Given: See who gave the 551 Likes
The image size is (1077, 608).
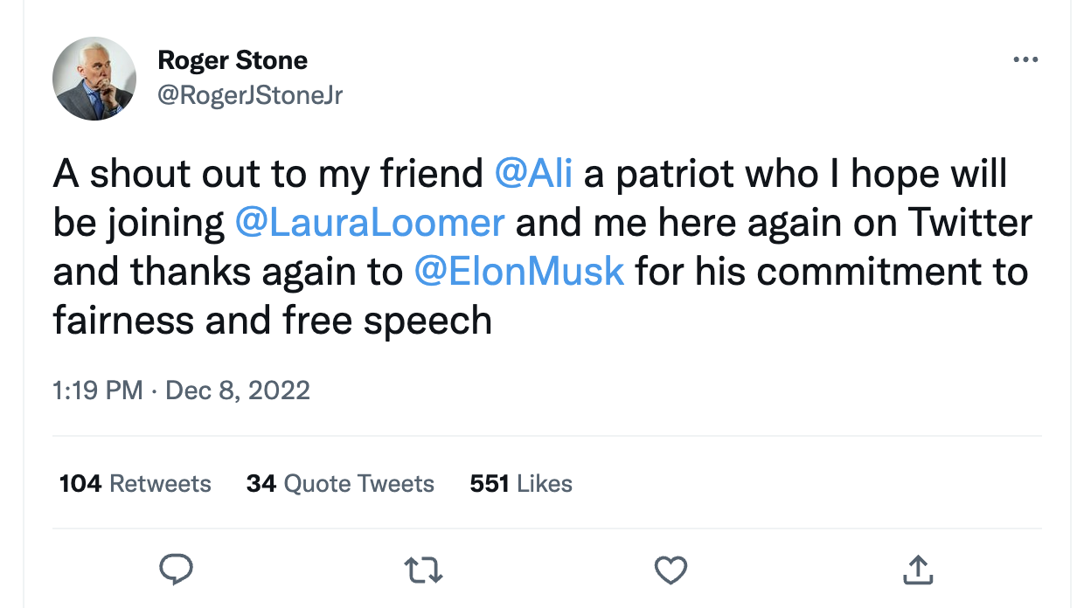Looking at the screenshot, I should click(521, 484).
